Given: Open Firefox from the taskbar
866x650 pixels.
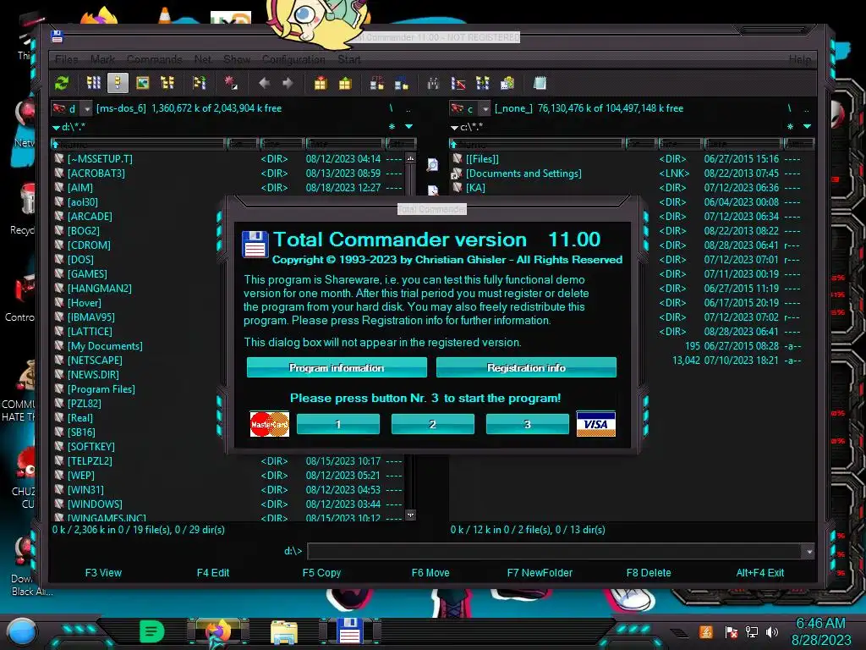Looking at the screenshot, I should pos(218,631).
